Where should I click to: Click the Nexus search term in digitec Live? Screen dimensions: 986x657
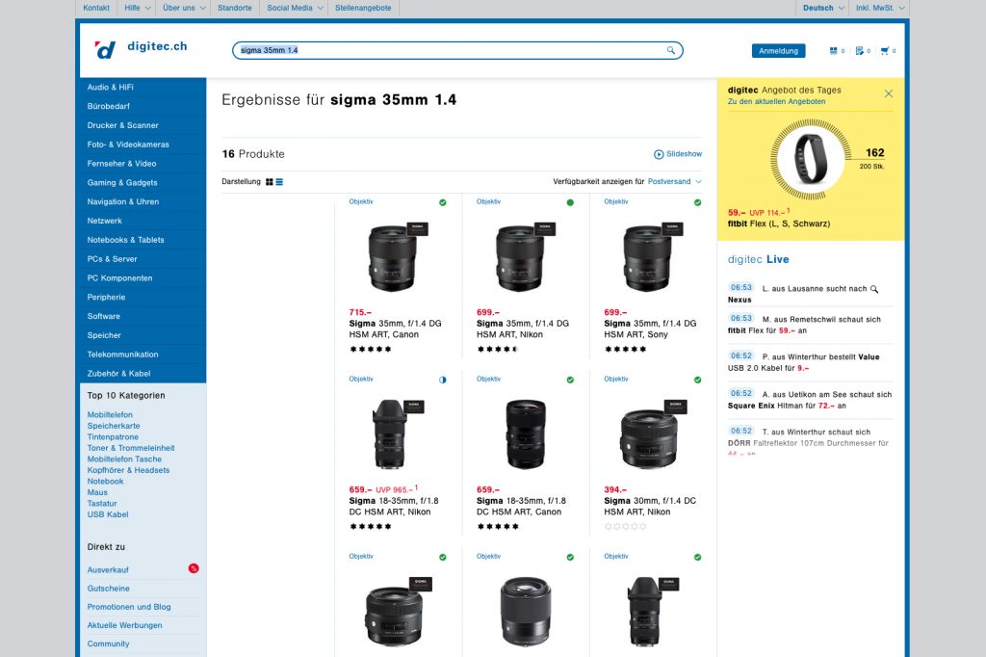[739, 301]
